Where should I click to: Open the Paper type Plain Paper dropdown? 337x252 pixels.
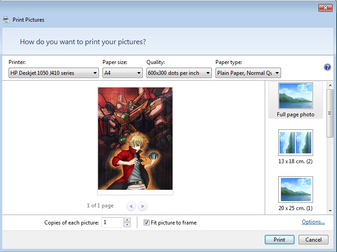click(x=248, y=73)
